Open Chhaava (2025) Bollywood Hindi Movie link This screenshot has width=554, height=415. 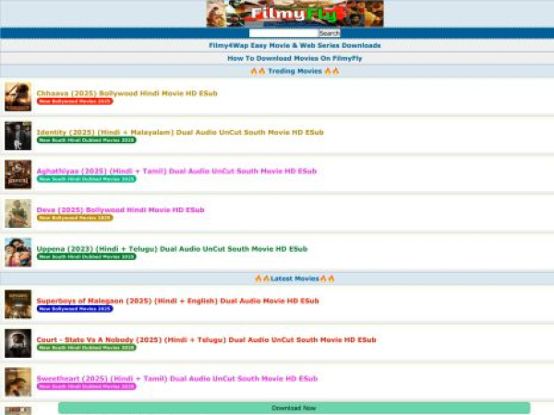tap(126, 93)
